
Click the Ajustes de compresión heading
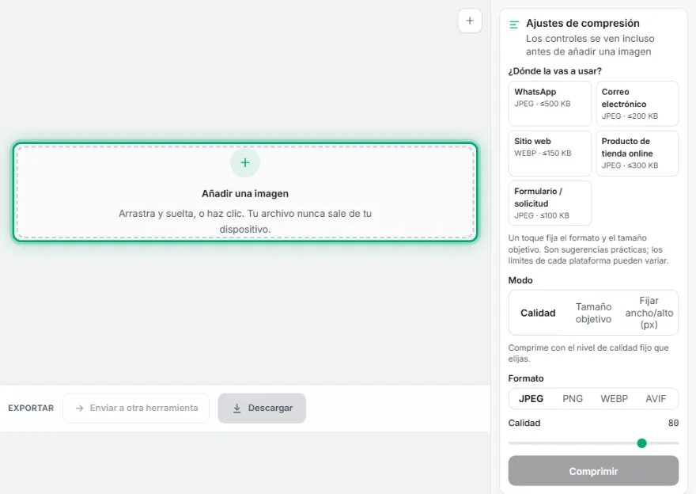583,23
